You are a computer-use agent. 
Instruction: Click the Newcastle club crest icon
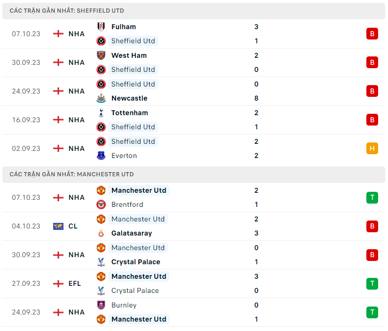tap(101, 98)
